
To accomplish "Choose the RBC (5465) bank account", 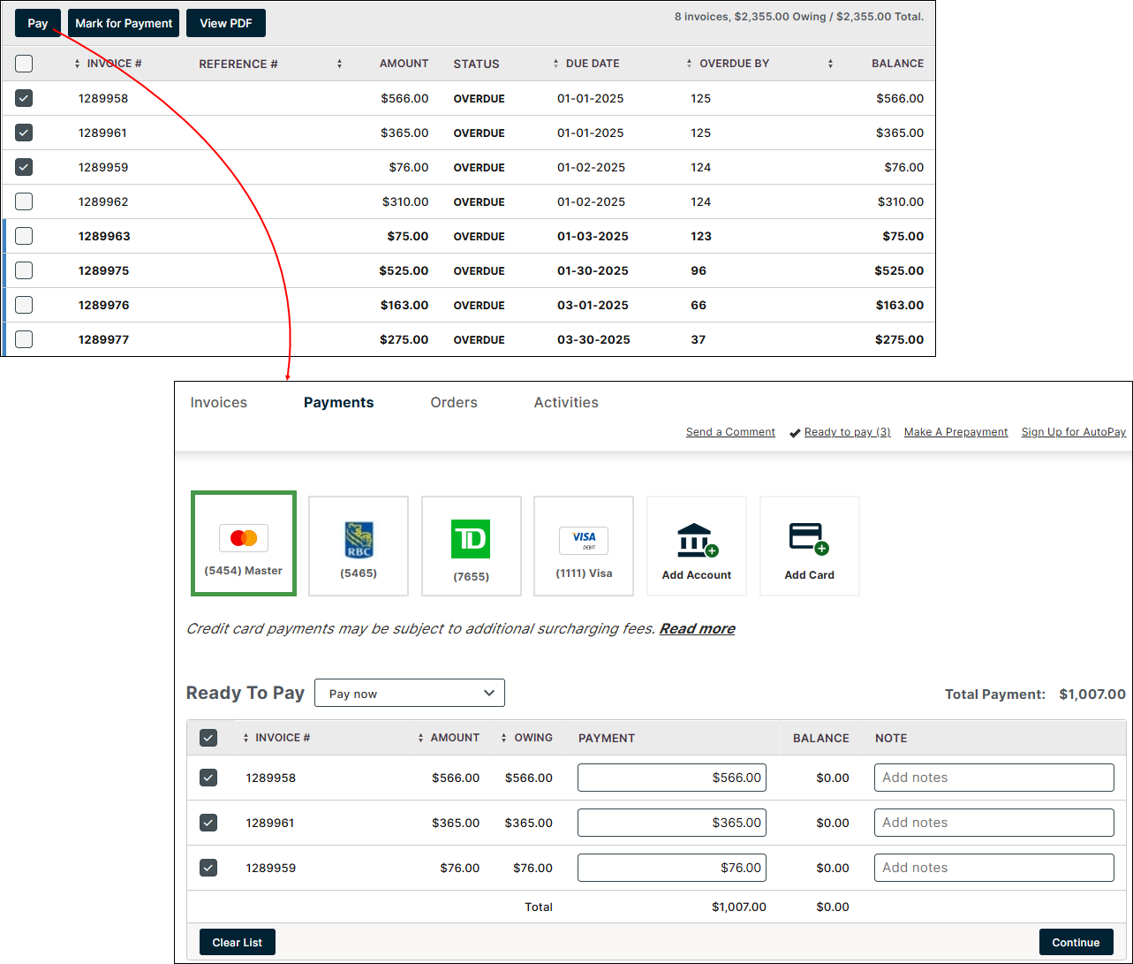I will click(x=359, y=546).
